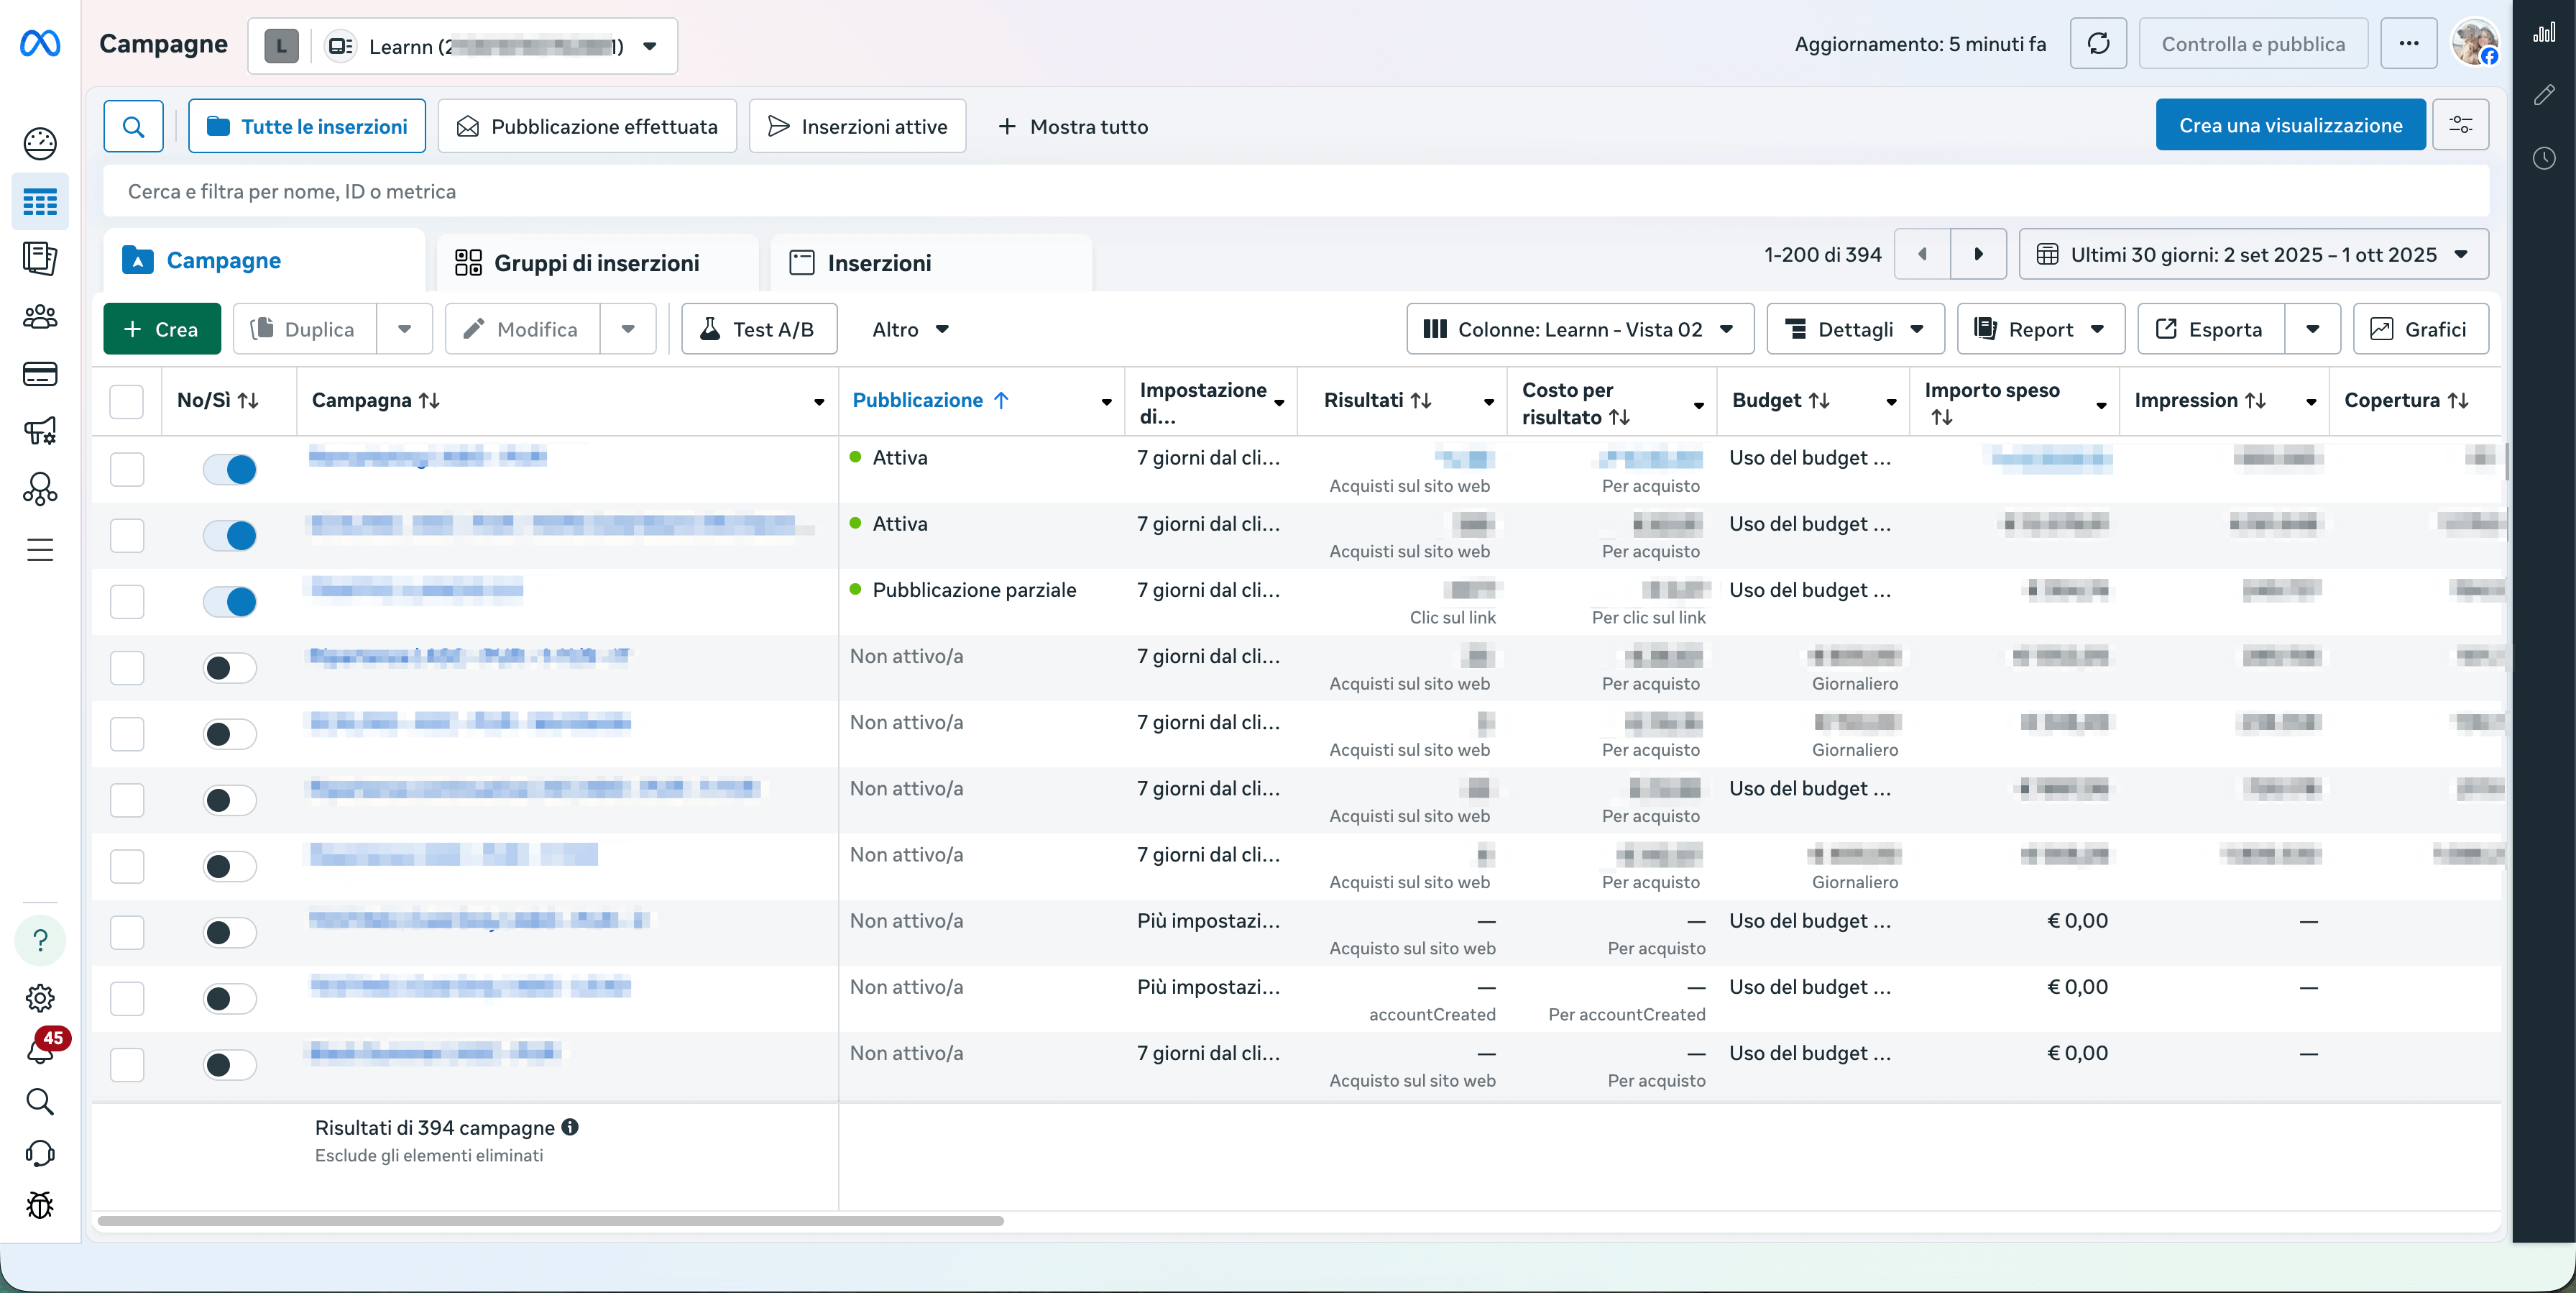
Task: Open the Altro dropdown menu
Action: [909, 329]
